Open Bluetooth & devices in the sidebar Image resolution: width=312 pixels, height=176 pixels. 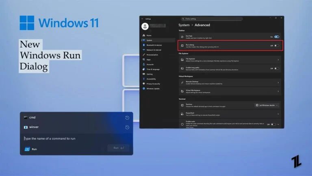pos(154,45)
